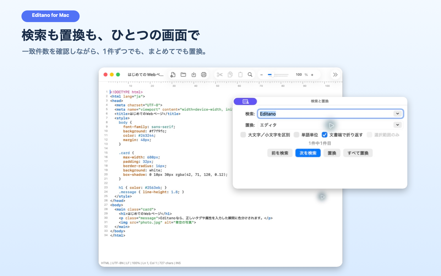Screen dimensions: 441x276
Task: Click the font-family: sans-serif; line
Action: coord(149,127)
